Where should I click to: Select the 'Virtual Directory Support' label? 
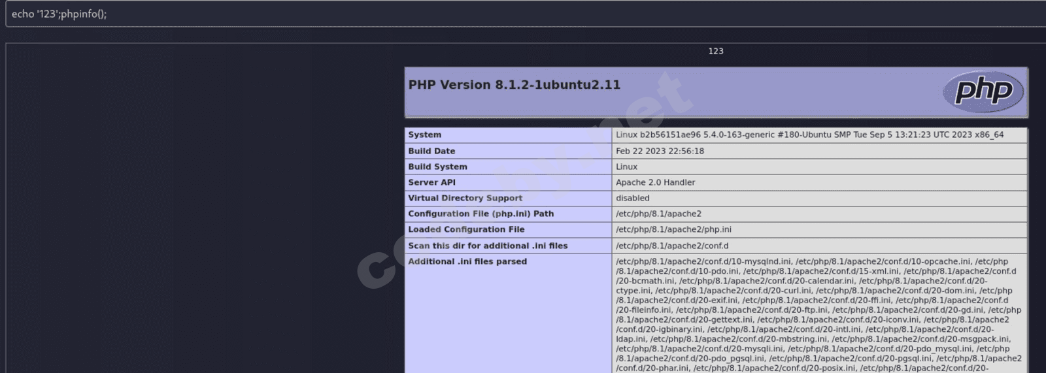[x=465, y=198]
